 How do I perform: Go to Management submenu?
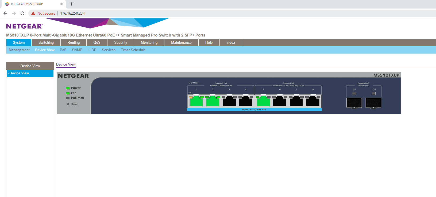click(x=19, y=50)
